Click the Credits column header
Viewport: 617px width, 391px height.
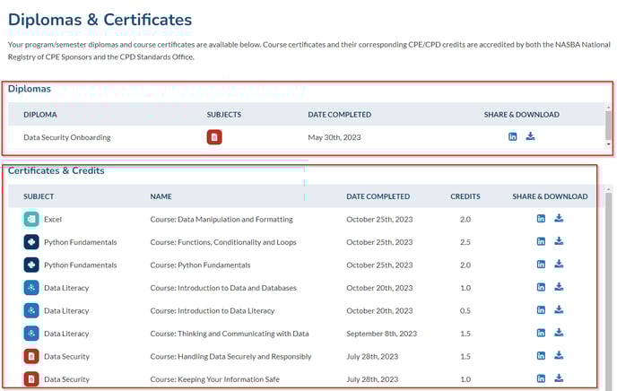pyautogui.click(x=465, y=196)
